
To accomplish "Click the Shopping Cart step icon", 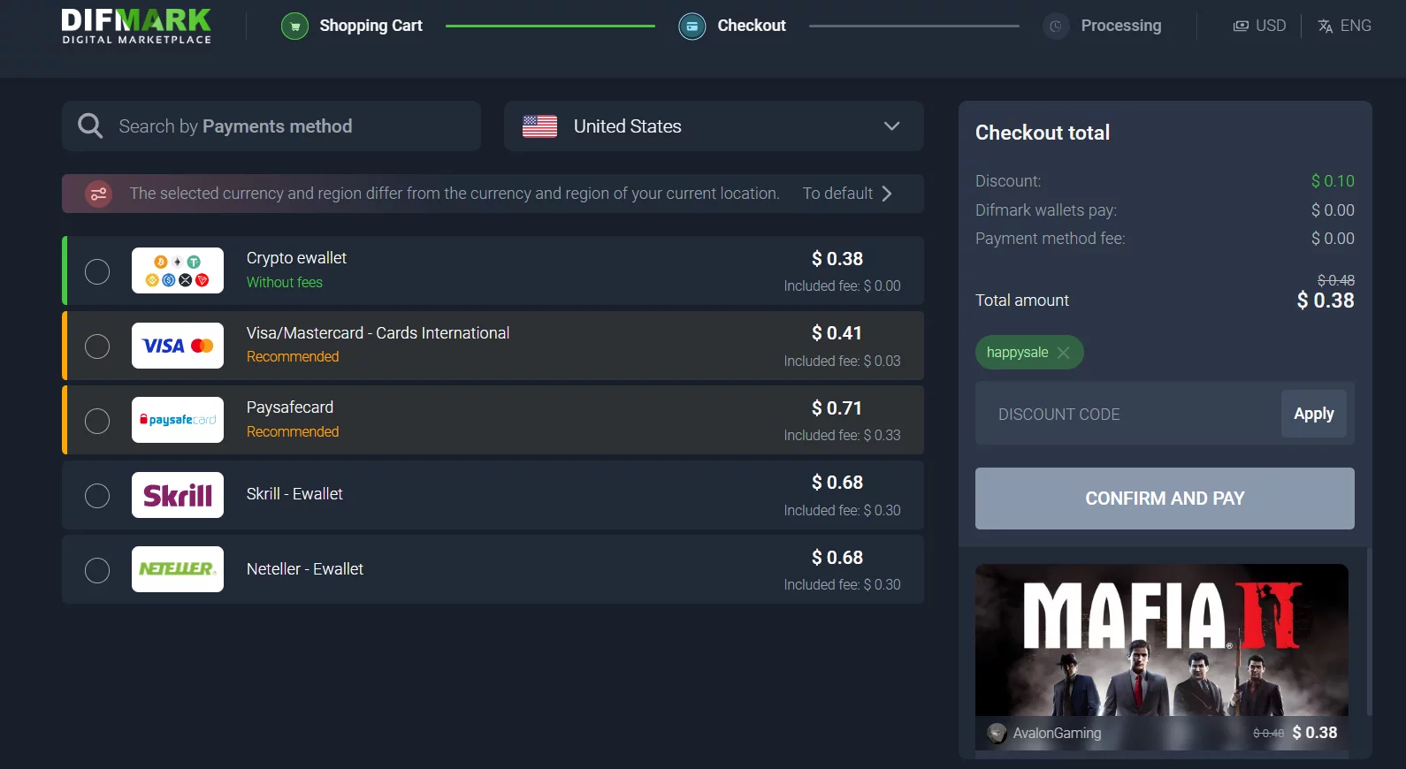I will (x=294, y=27).
